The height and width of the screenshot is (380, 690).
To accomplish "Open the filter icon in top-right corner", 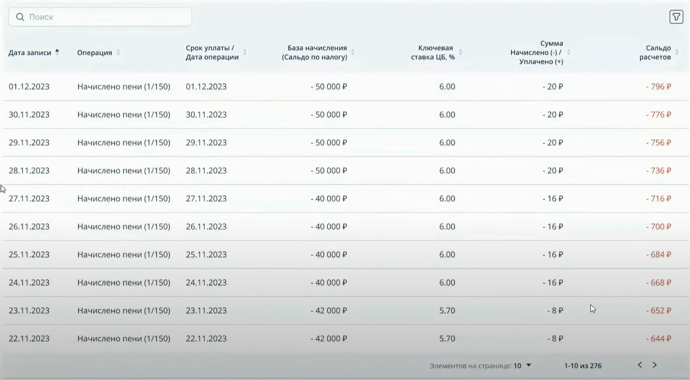I will pyautogui.click(x=676, y=17).
